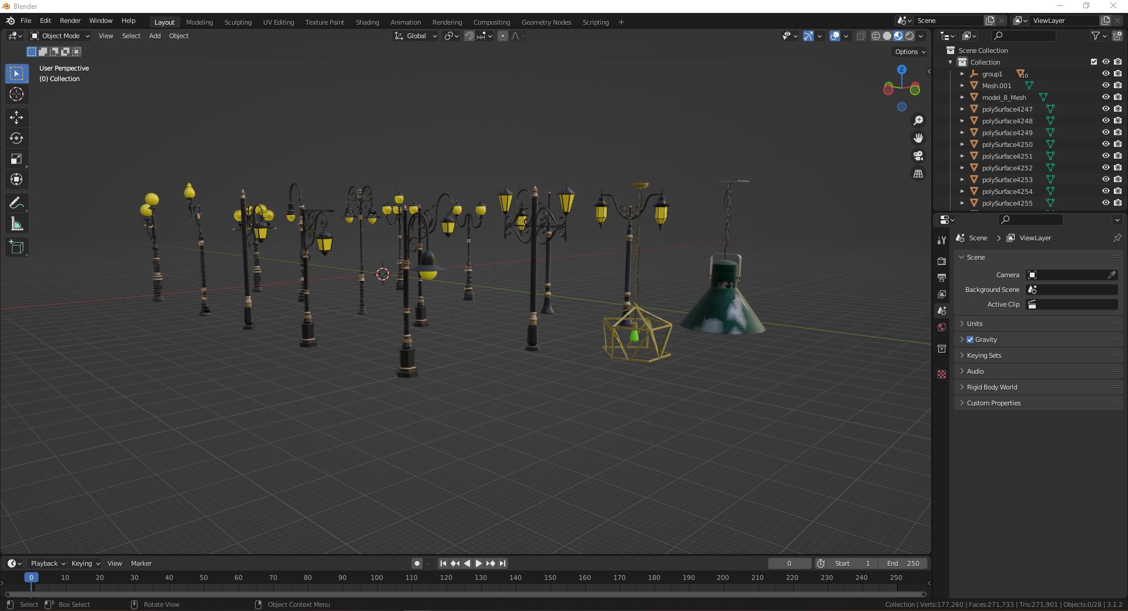This screenshot has width=1128, height=611.
Task: Switch to the Shading workspace tab
Action: [x=367, y=22]
